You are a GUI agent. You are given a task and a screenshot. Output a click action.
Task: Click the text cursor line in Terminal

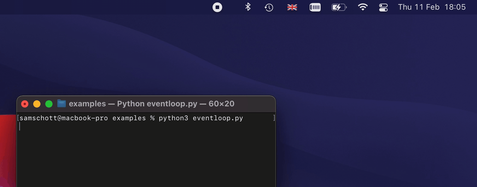pyautogui.click(x=20, y=126)
